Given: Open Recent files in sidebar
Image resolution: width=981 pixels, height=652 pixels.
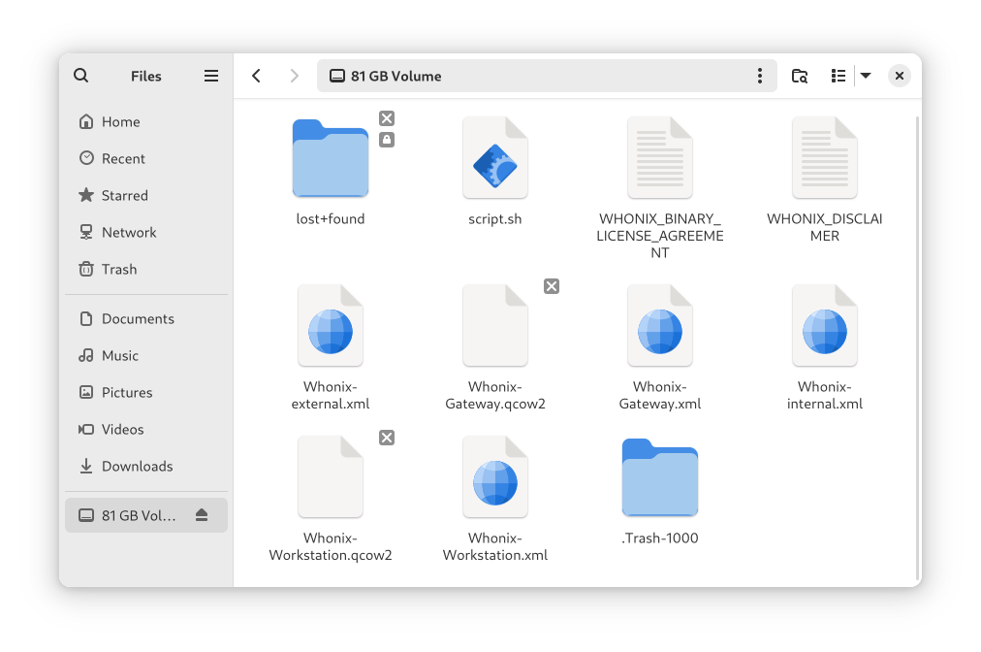Looking at the screenshot, I should pyautogui.click(x=146, y=158).
